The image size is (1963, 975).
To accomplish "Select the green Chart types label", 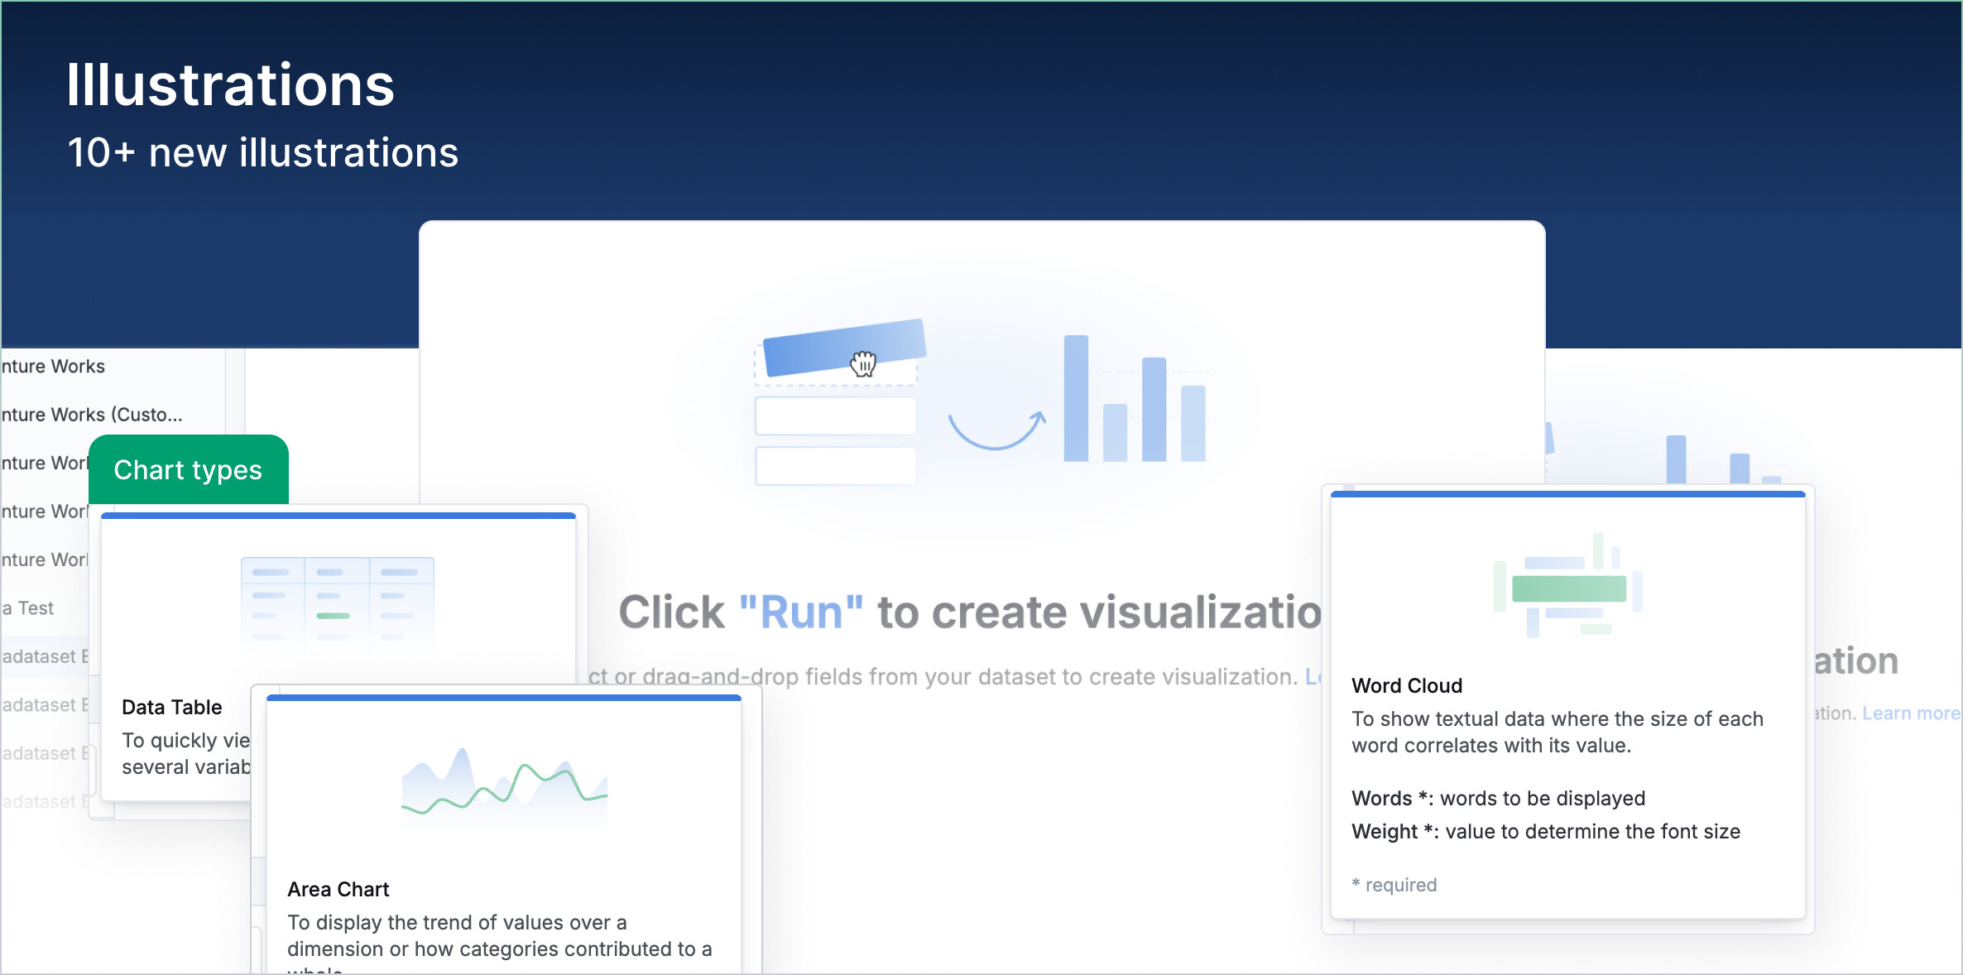I will 189,470.
